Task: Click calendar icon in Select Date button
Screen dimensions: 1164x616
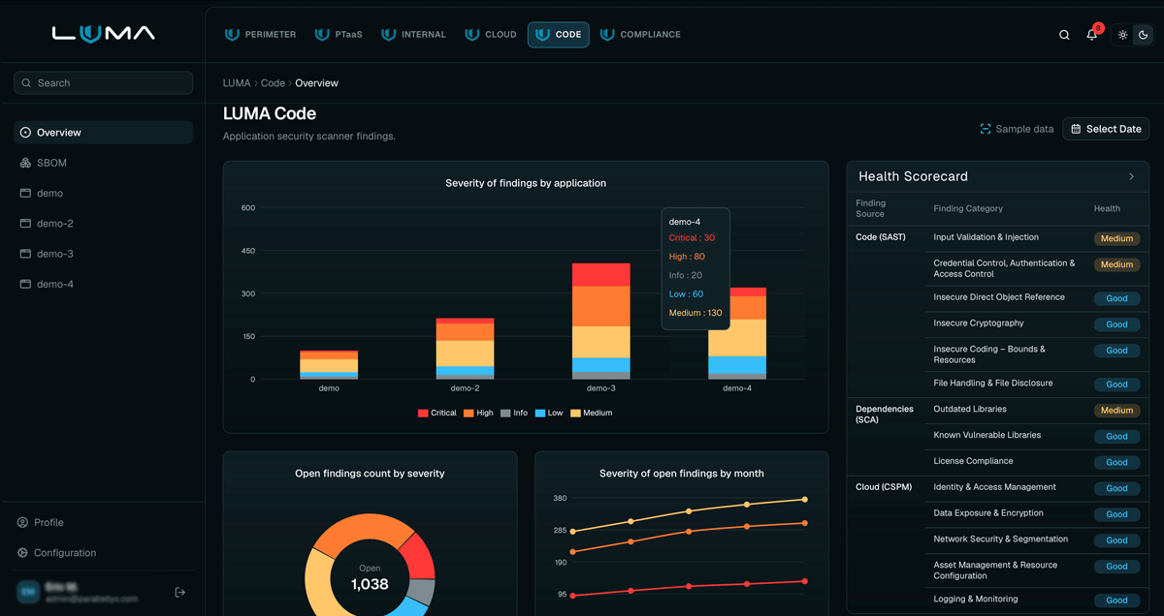Action: [x=1076, y=129]
